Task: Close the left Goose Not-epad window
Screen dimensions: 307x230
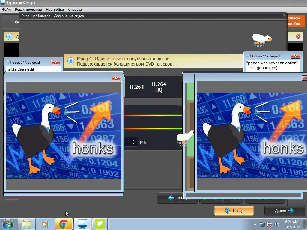Action: 55,62
